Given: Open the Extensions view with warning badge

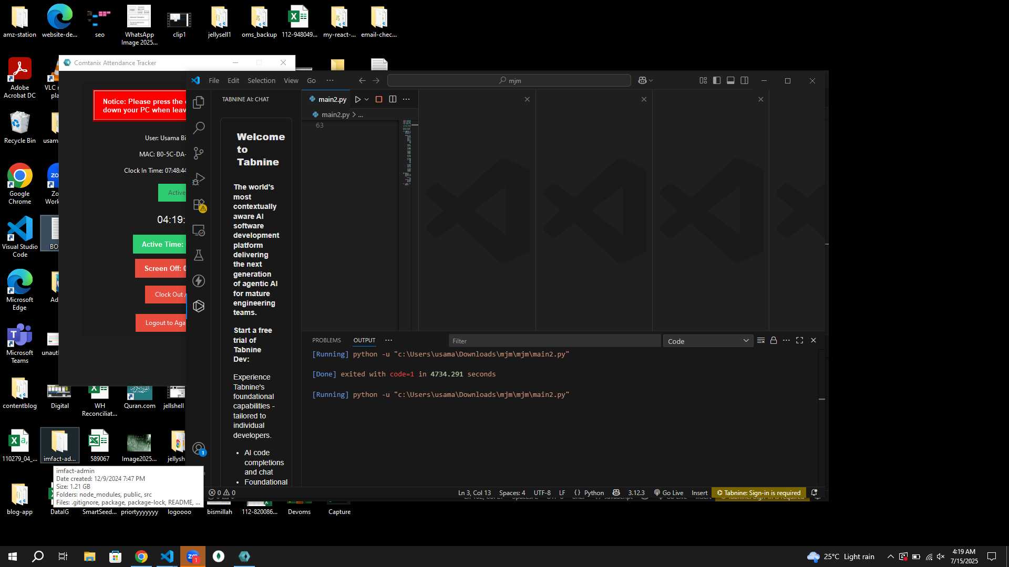Looking at the screenshot, I should click(199, 205).
